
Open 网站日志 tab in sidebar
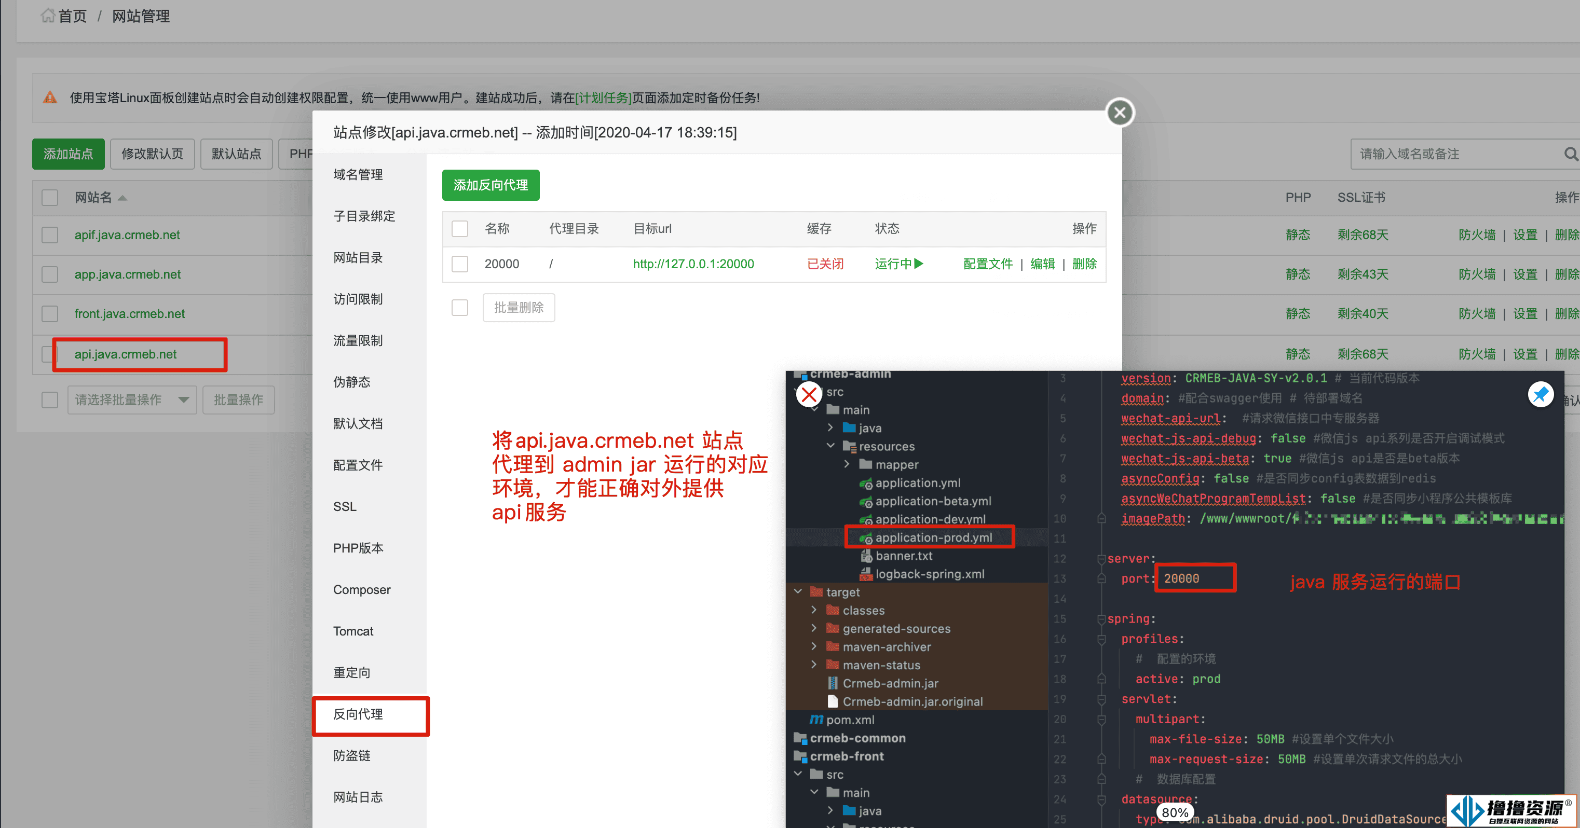click(358, 797)
